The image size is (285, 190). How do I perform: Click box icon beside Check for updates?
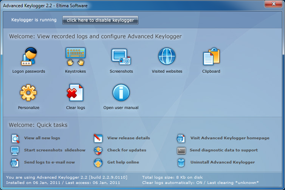pyautogui.click(x=98, y=151)
